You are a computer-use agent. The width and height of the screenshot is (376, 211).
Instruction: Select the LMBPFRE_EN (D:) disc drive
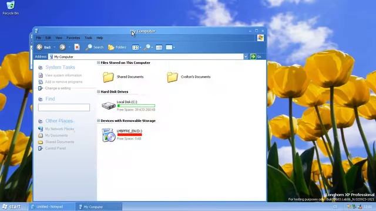click(122, 135)
